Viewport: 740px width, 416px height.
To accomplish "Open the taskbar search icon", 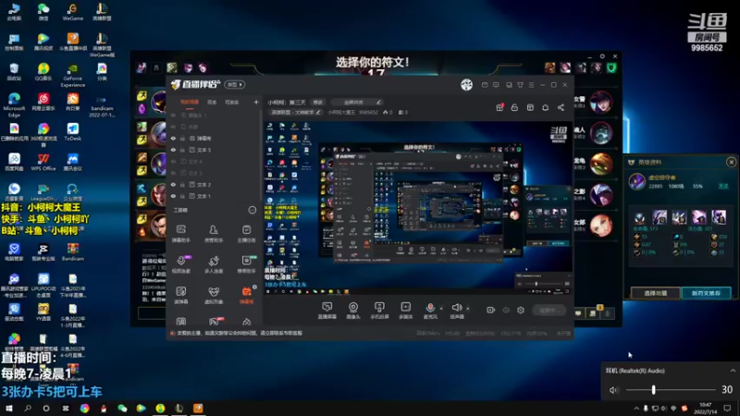I will point(28,408).
